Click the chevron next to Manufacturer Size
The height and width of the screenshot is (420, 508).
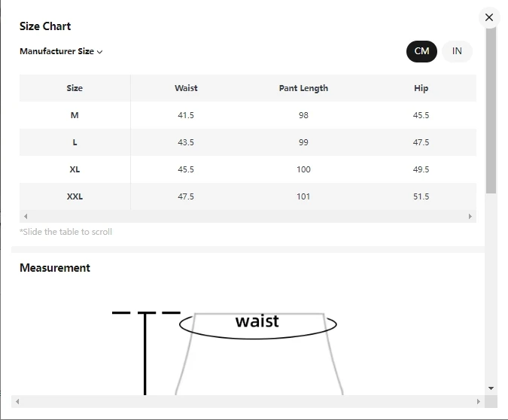(x=99, y=52)
